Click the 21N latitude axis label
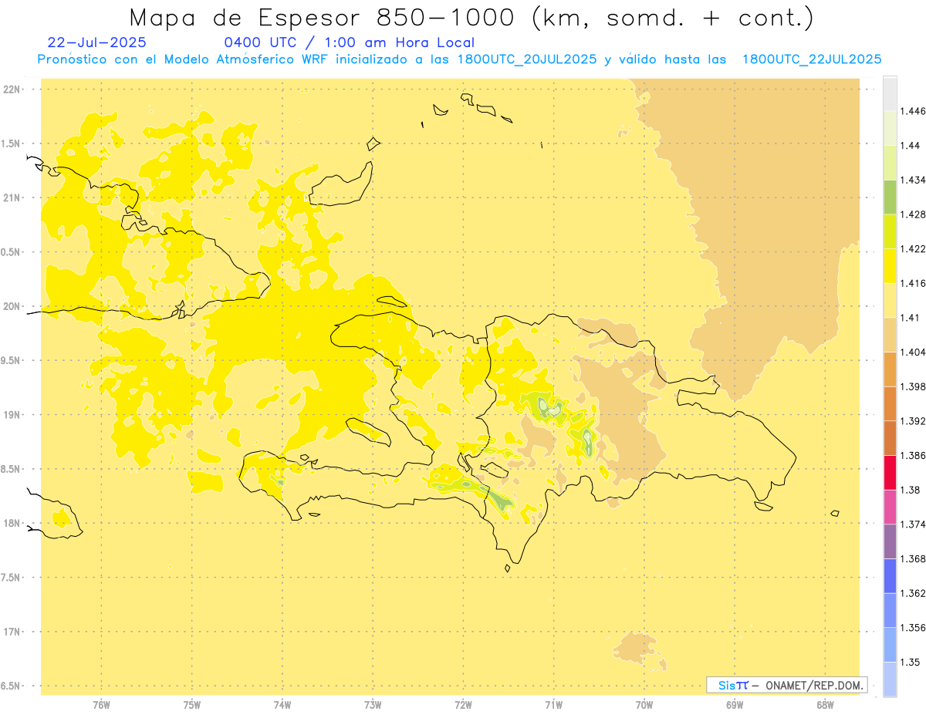926x715 pixels. click(13, 197)
